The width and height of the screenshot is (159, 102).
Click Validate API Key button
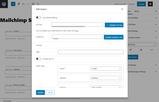click(114, 25)
